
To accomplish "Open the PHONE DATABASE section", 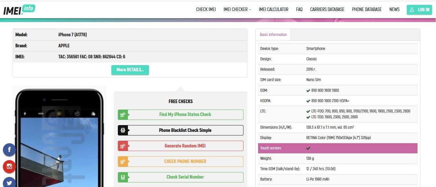I will point(367,9).
